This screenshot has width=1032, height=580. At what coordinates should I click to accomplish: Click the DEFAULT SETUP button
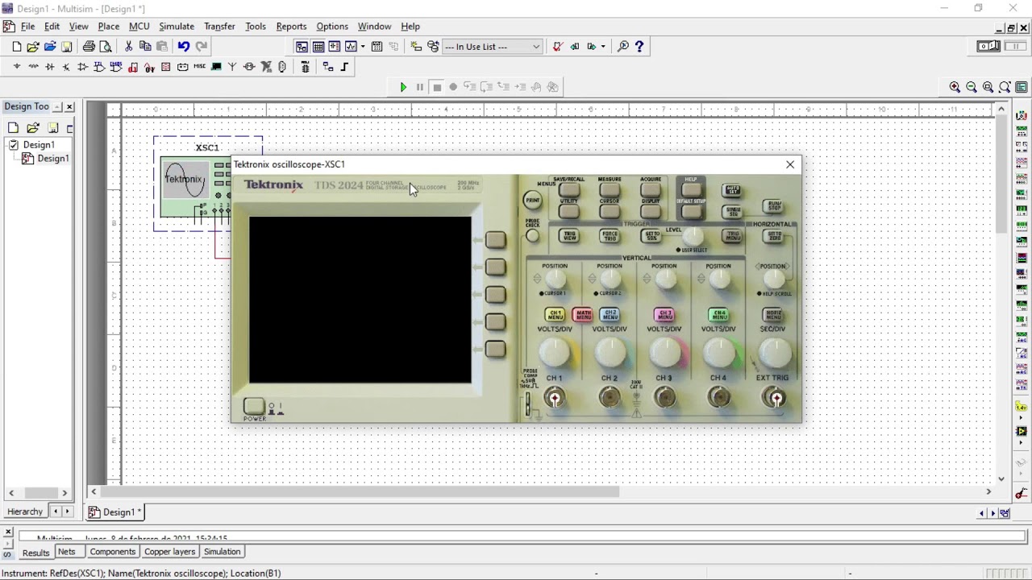click(x=692, y=211)
